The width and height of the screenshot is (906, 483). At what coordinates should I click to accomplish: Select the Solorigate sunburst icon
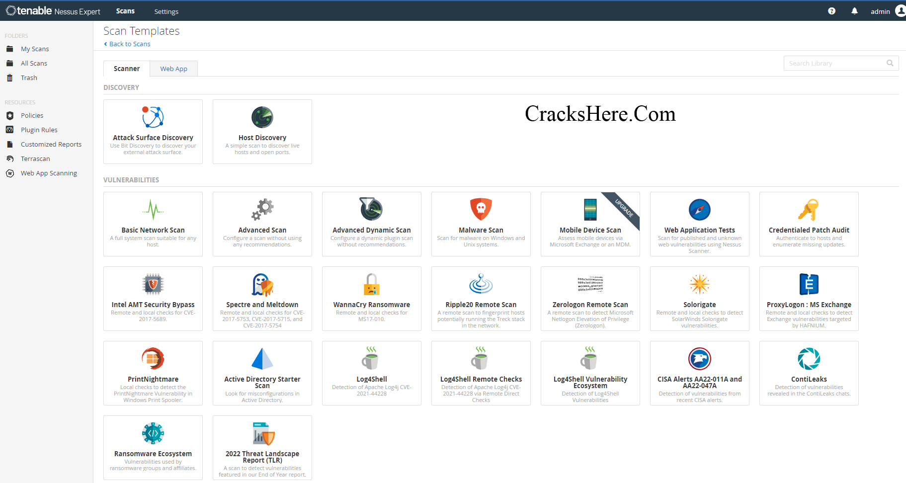[x=700, y=284]
